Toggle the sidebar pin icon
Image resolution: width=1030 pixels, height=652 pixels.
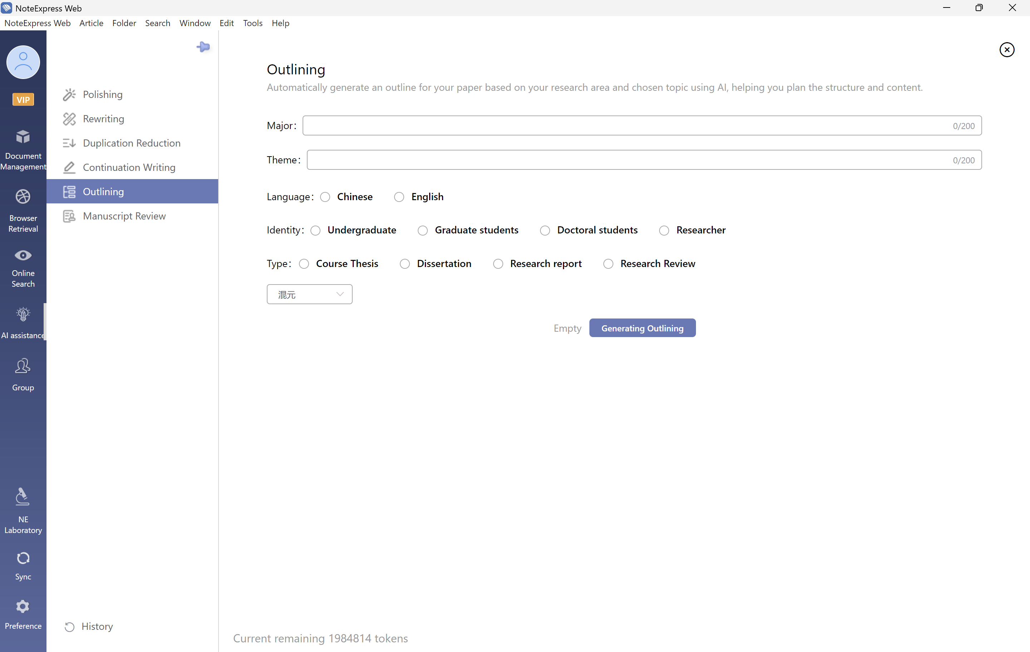coord(203,46)
